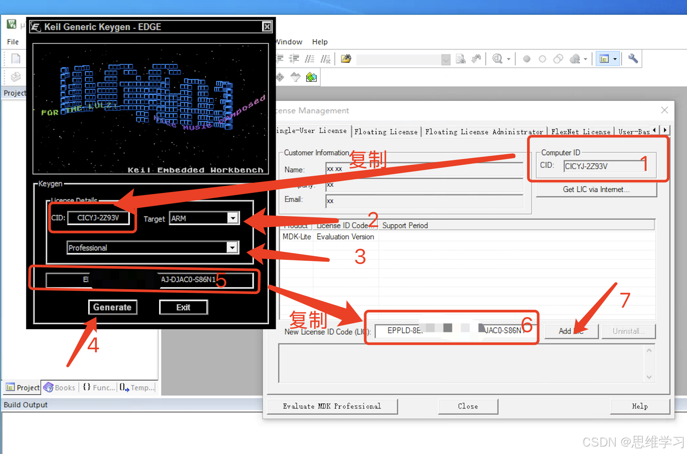Click the Email field in Customer Information
687x454 pixels.
coord(424,201)
